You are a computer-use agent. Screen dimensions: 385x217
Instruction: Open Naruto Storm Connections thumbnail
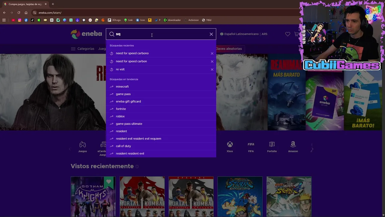pos(240,197)
